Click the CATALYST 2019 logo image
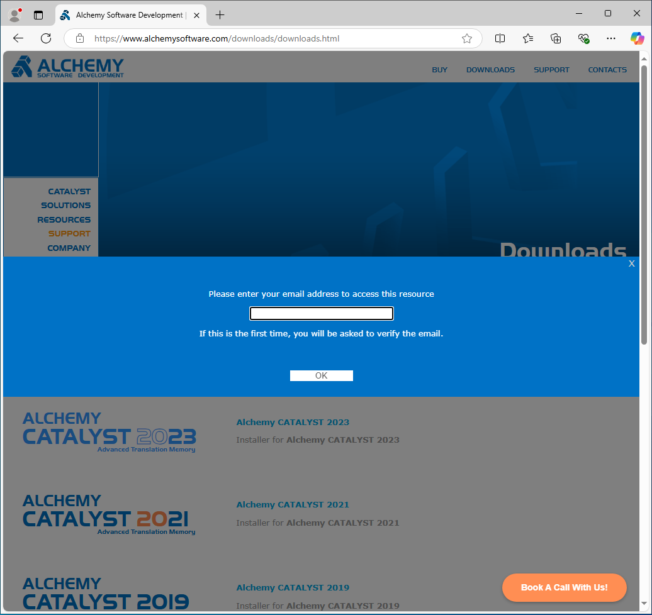 tap(106, 594)
